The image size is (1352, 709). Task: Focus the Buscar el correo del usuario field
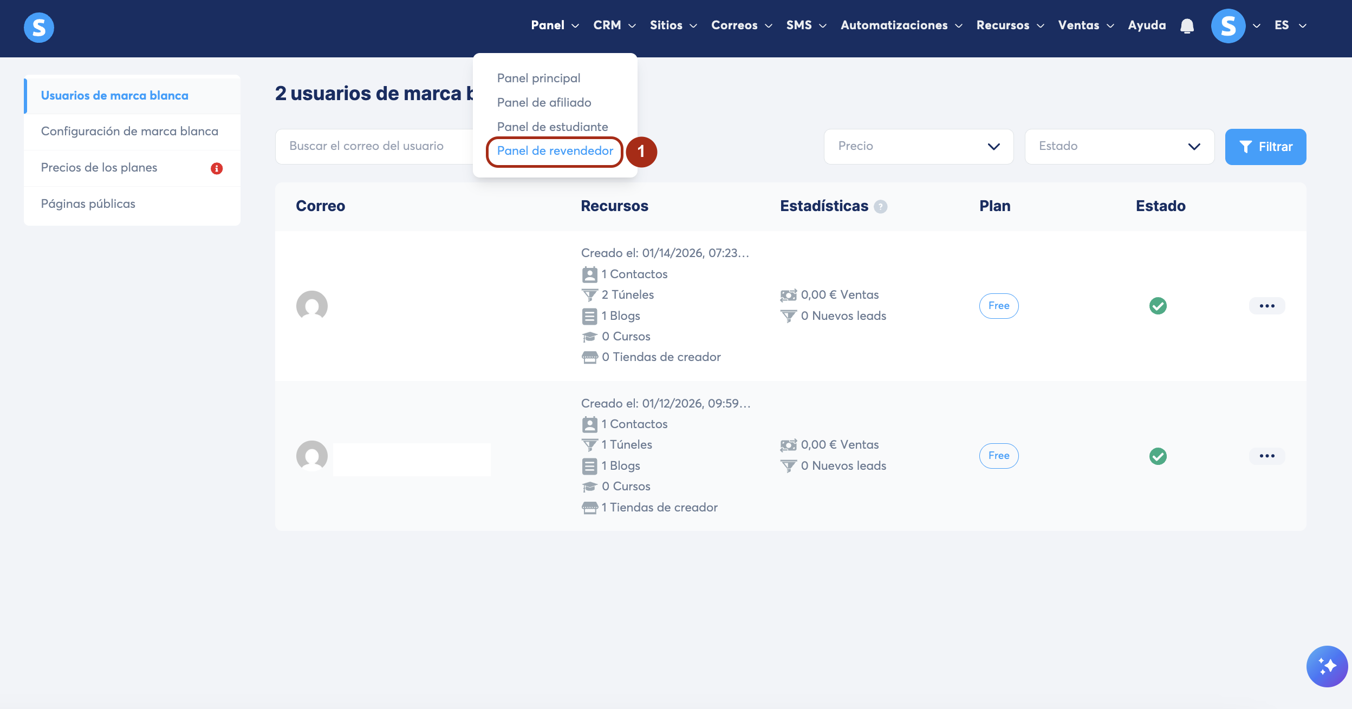click(374, 146)
